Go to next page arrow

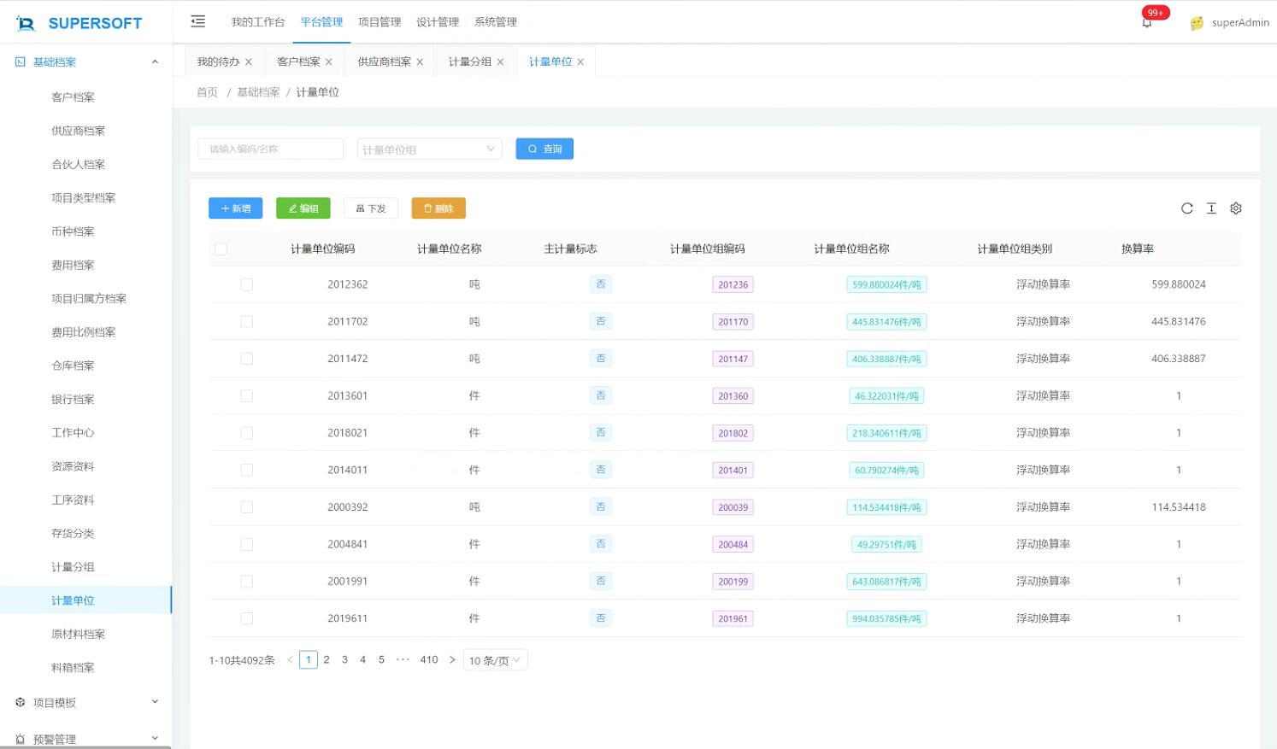coord(452,660)
